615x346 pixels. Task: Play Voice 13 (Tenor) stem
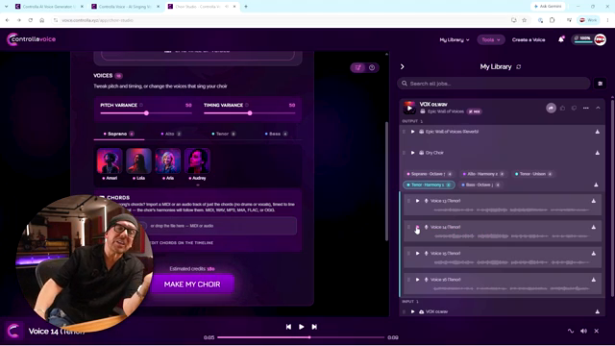pyautogui.click(x=417, y=201)
